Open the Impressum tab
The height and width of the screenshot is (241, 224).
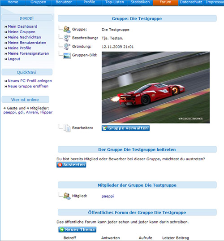pyautogui.click(x=214, y=2)
